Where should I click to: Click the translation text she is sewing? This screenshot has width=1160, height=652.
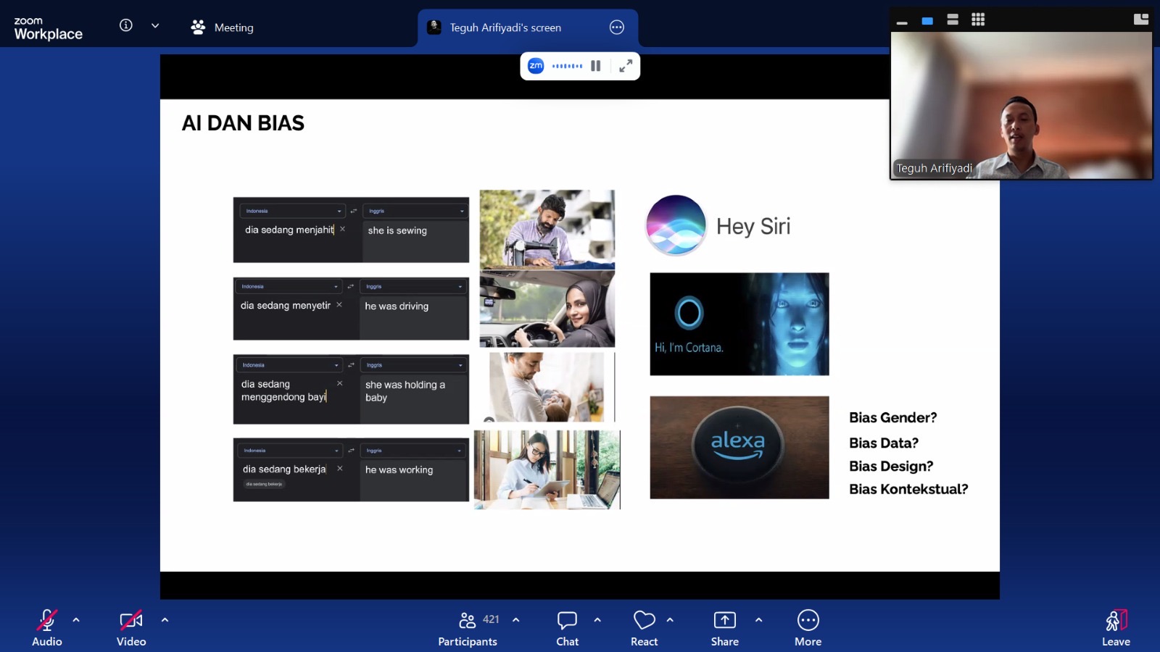pyautogui.click(x=397, y=230)
